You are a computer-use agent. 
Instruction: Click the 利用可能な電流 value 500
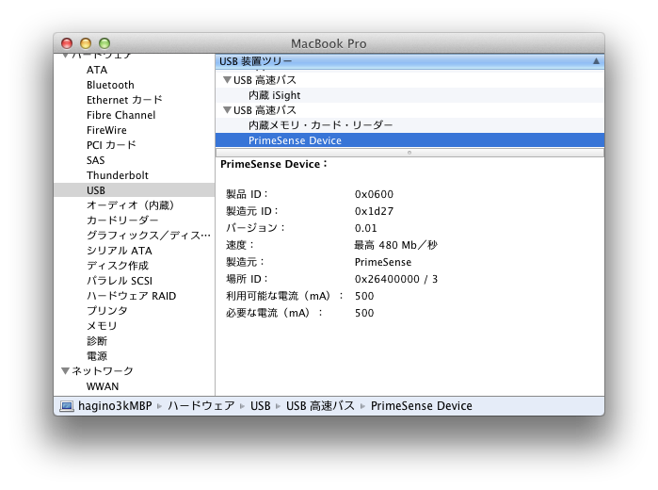364,296
